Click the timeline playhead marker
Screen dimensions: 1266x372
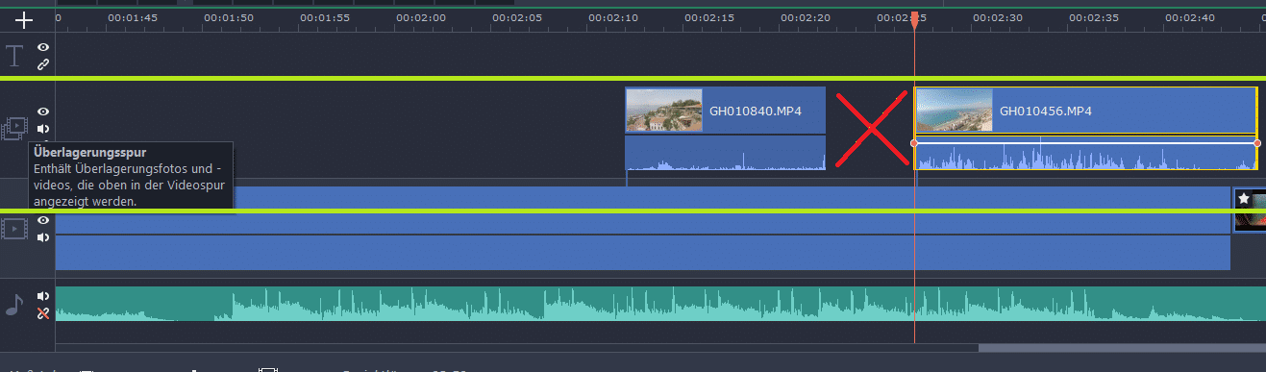coord(914,20)
